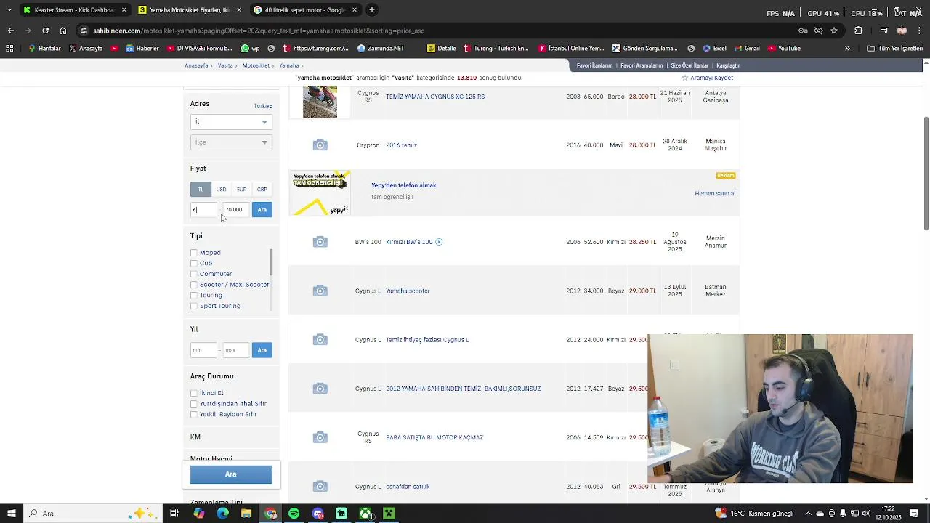Viewport: 930px width, 523px height.
Task: Click Hemen satın al on Yepy ad
Action: coord(715,194)
